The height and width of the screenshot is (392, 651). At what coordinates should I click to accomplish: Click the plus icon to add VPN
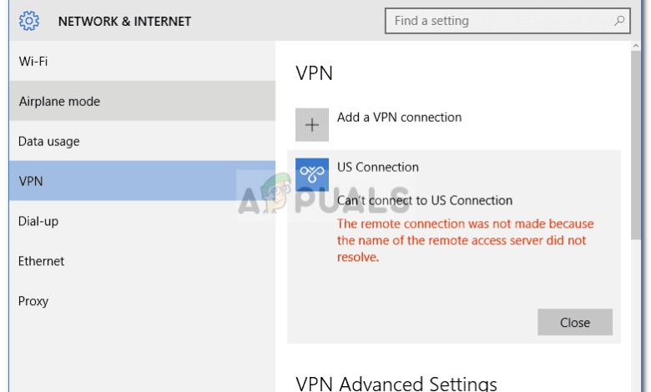[312, 124]
